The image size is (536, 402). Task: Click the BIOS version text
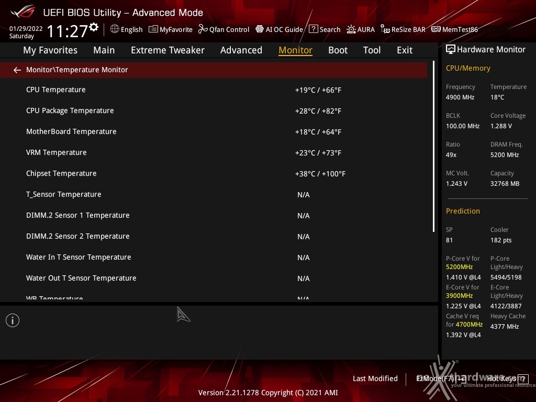268,393
